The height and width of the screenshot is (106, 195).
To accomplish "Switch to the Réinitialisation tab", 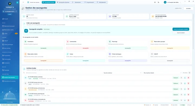I will [102, 2].
